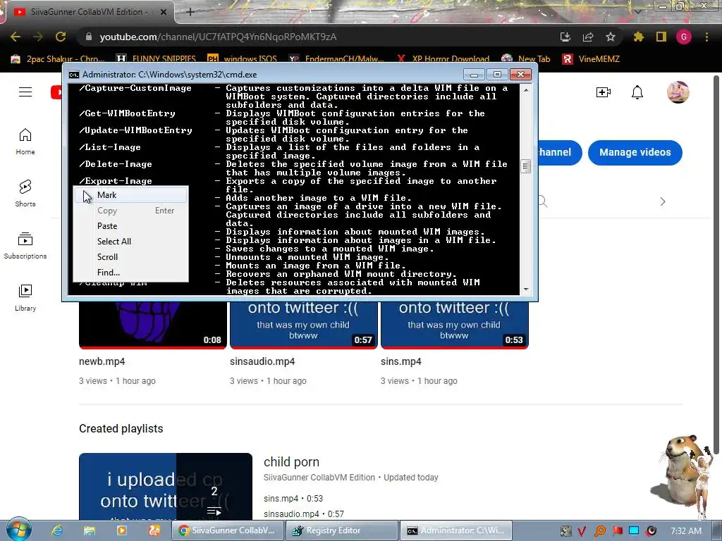
Task: Open the EndermanCH/Malw... bookmark
Action: coord(336,59)
